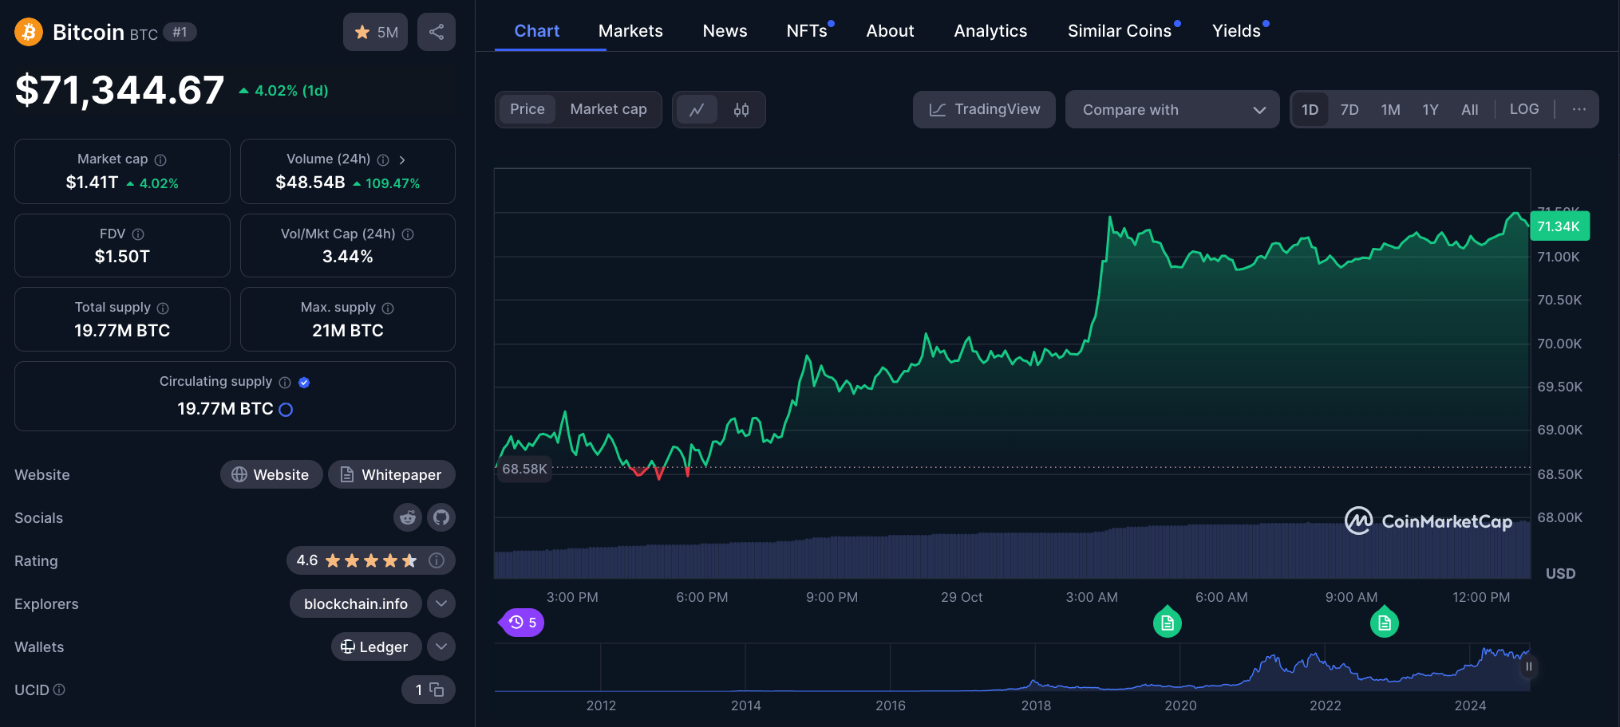This screenshot has height=727, width=1620.
Task: Switch to the NFTs tab
Action: pos(807,31)
